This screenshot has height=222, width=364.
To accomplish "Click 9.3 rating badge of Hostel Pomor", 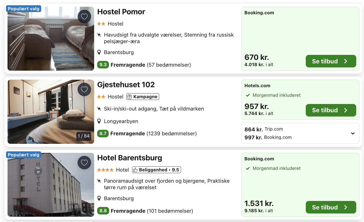I will (x=103, y=65).
